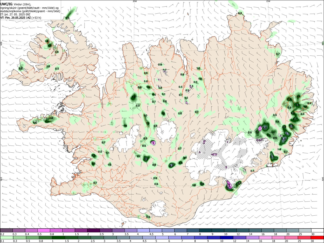Click the "0.1" label in the bottom legend row
The image size is (324, 243).
click(x=2, y=241)
